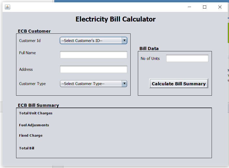The width and height of the screenshot is (229, 168).
Task: Open the Customer Type dropdown arrow
Action: coord(124,83)
